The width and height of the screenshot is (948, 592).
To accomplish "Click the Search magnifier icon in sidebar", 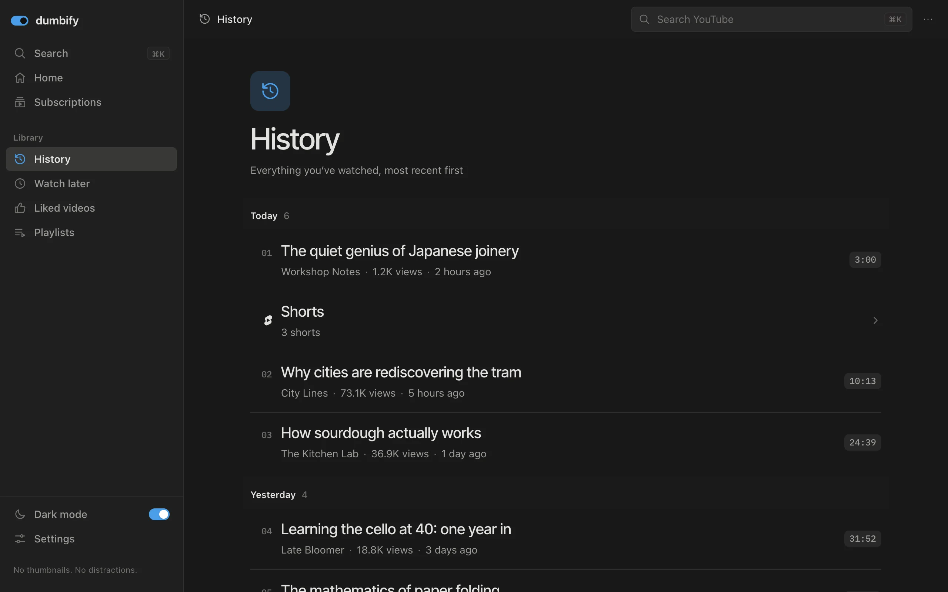I will [x=20, y=53].
